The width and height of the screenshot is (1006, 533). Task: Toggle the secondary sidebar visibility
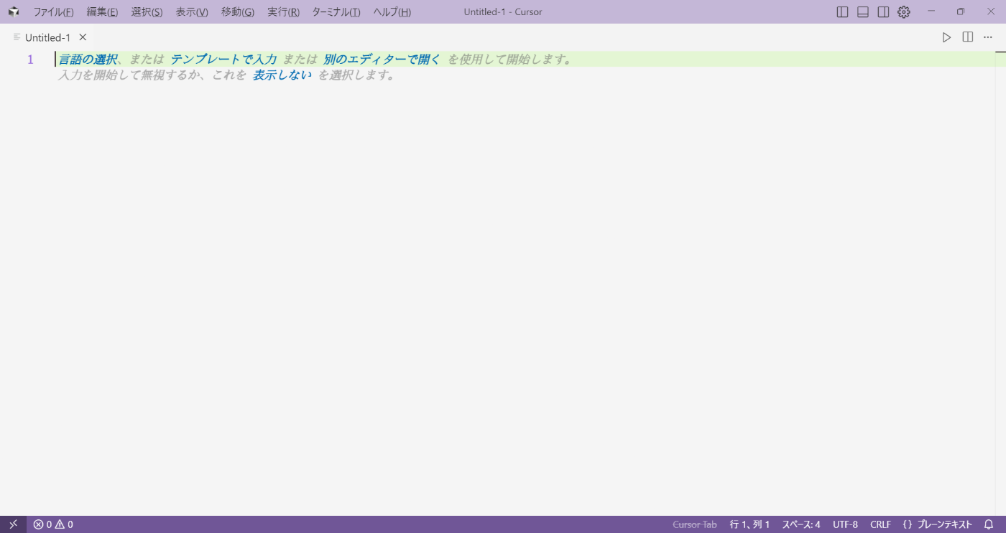882,11
